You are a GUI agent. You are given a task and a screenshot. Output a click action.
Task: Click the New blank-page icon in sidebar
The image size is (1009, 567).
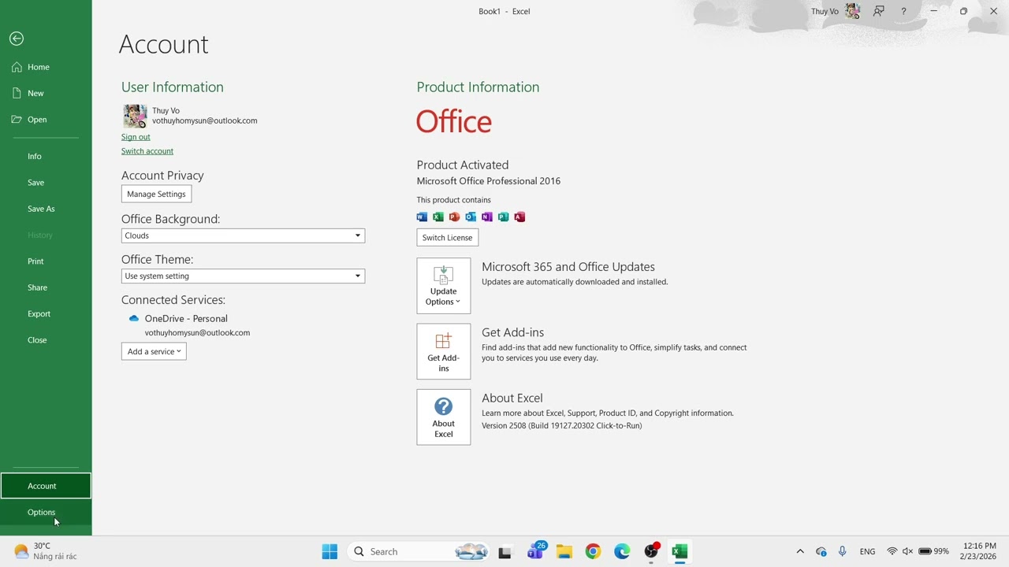17,93
